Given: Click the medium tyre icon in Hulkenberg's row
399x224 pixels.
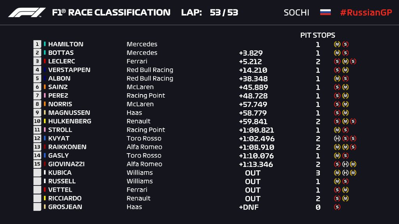Looking at the screenshot, I should (x=345, y=121).
